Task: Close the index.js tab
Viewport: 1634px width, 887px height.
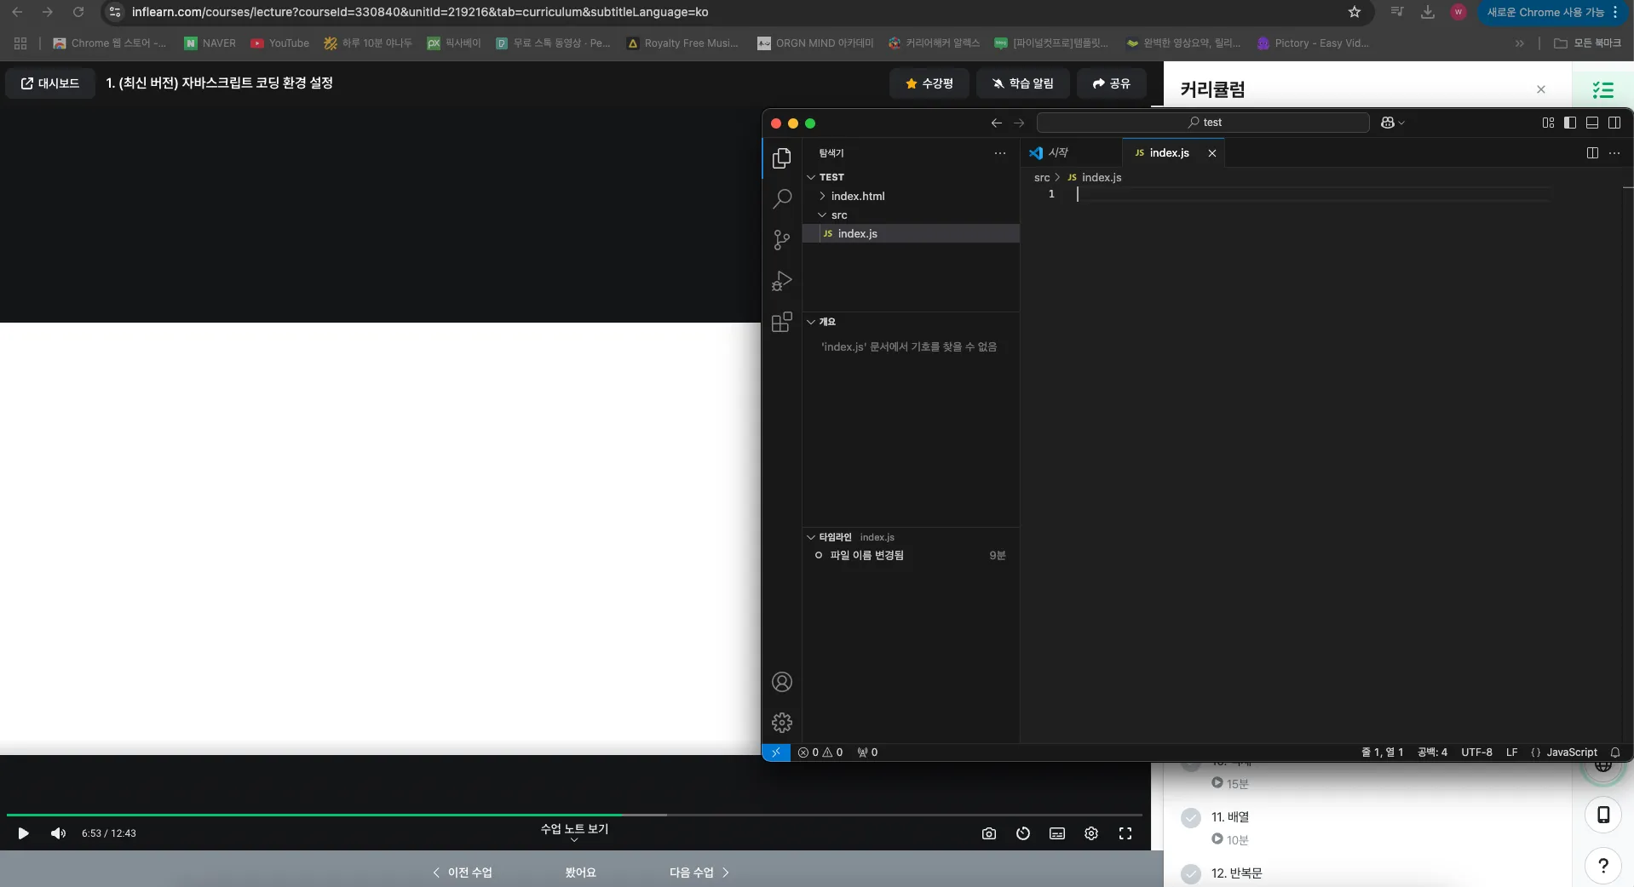Action: coord(1211,153)
